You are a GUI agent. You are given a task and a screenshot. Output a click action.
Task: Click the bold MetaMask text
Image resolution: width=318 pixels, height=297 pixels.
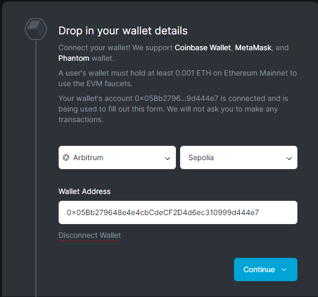(x=253, y=48)
